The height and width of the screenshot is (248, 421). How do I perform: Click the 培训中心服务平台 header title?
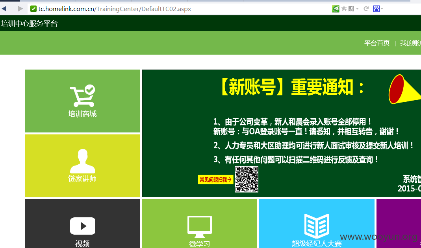coord(29,24)
